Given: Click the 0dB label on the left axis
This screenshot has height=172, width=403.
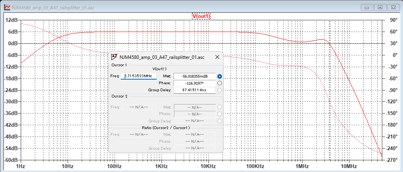Looking at the screenshot, I should [11, 43].
